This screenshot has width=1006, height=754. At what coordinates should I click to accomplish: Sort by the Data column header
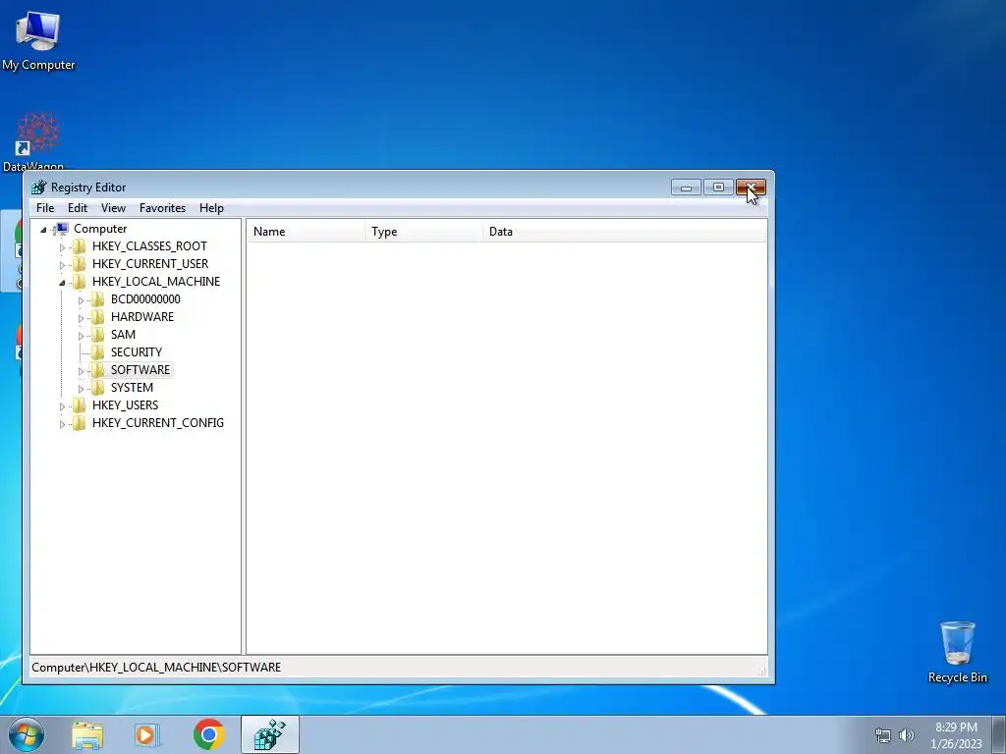click(624, 232)
